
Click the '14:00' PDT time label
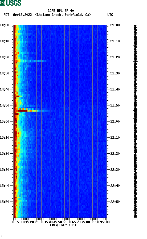pyautogui.click(x=5, y=25)
